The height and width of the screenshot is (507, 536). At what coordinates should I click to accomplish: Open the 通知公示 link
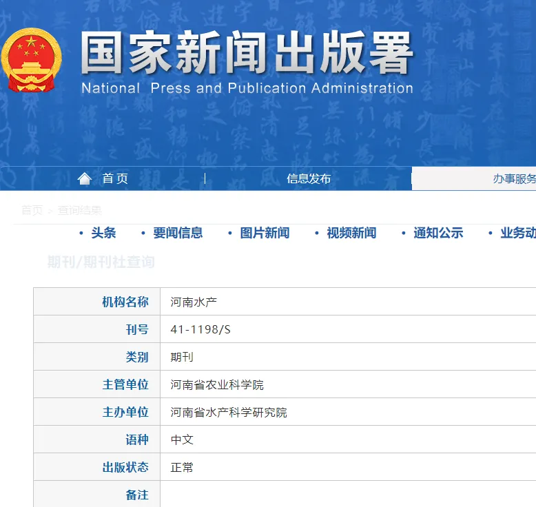pyautogui.click(x=438, y=233)
